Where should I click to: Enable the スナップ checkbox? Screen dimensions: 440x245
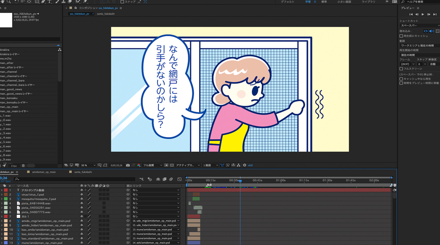[122, 2]
